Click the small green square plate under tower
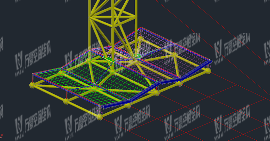 tap(109, 60)
